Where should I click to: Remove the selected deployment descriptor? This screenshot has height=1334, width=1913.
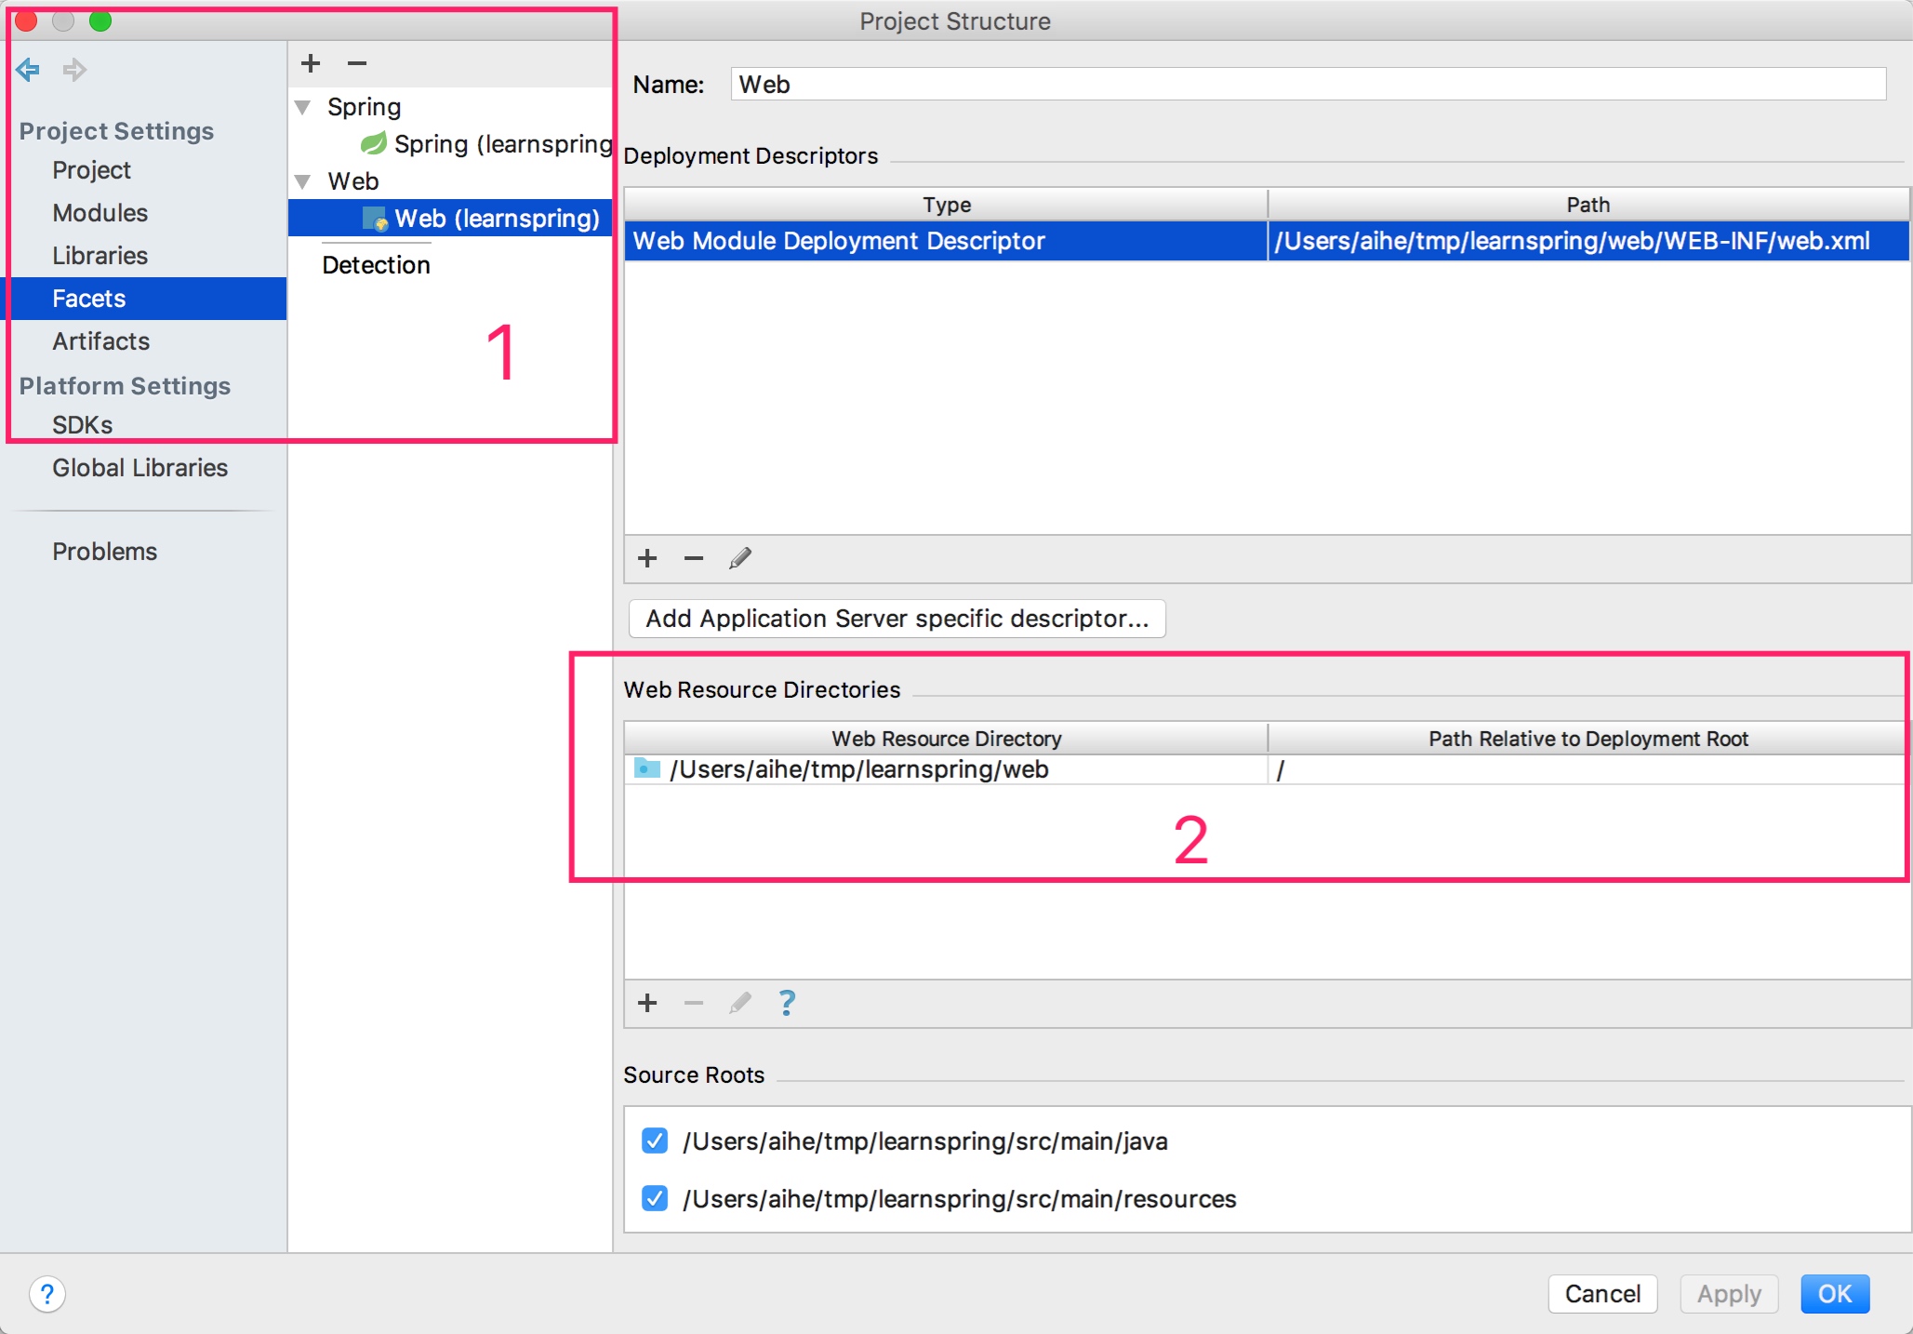point(694,558)
